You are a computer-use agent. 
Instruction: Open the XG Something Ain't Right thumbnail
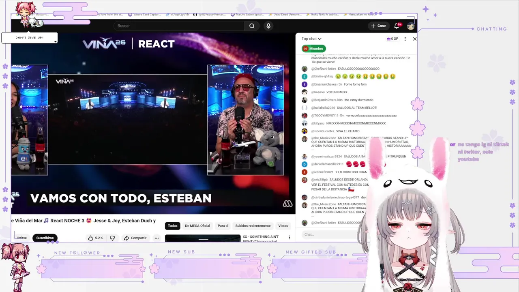(203, 238)
